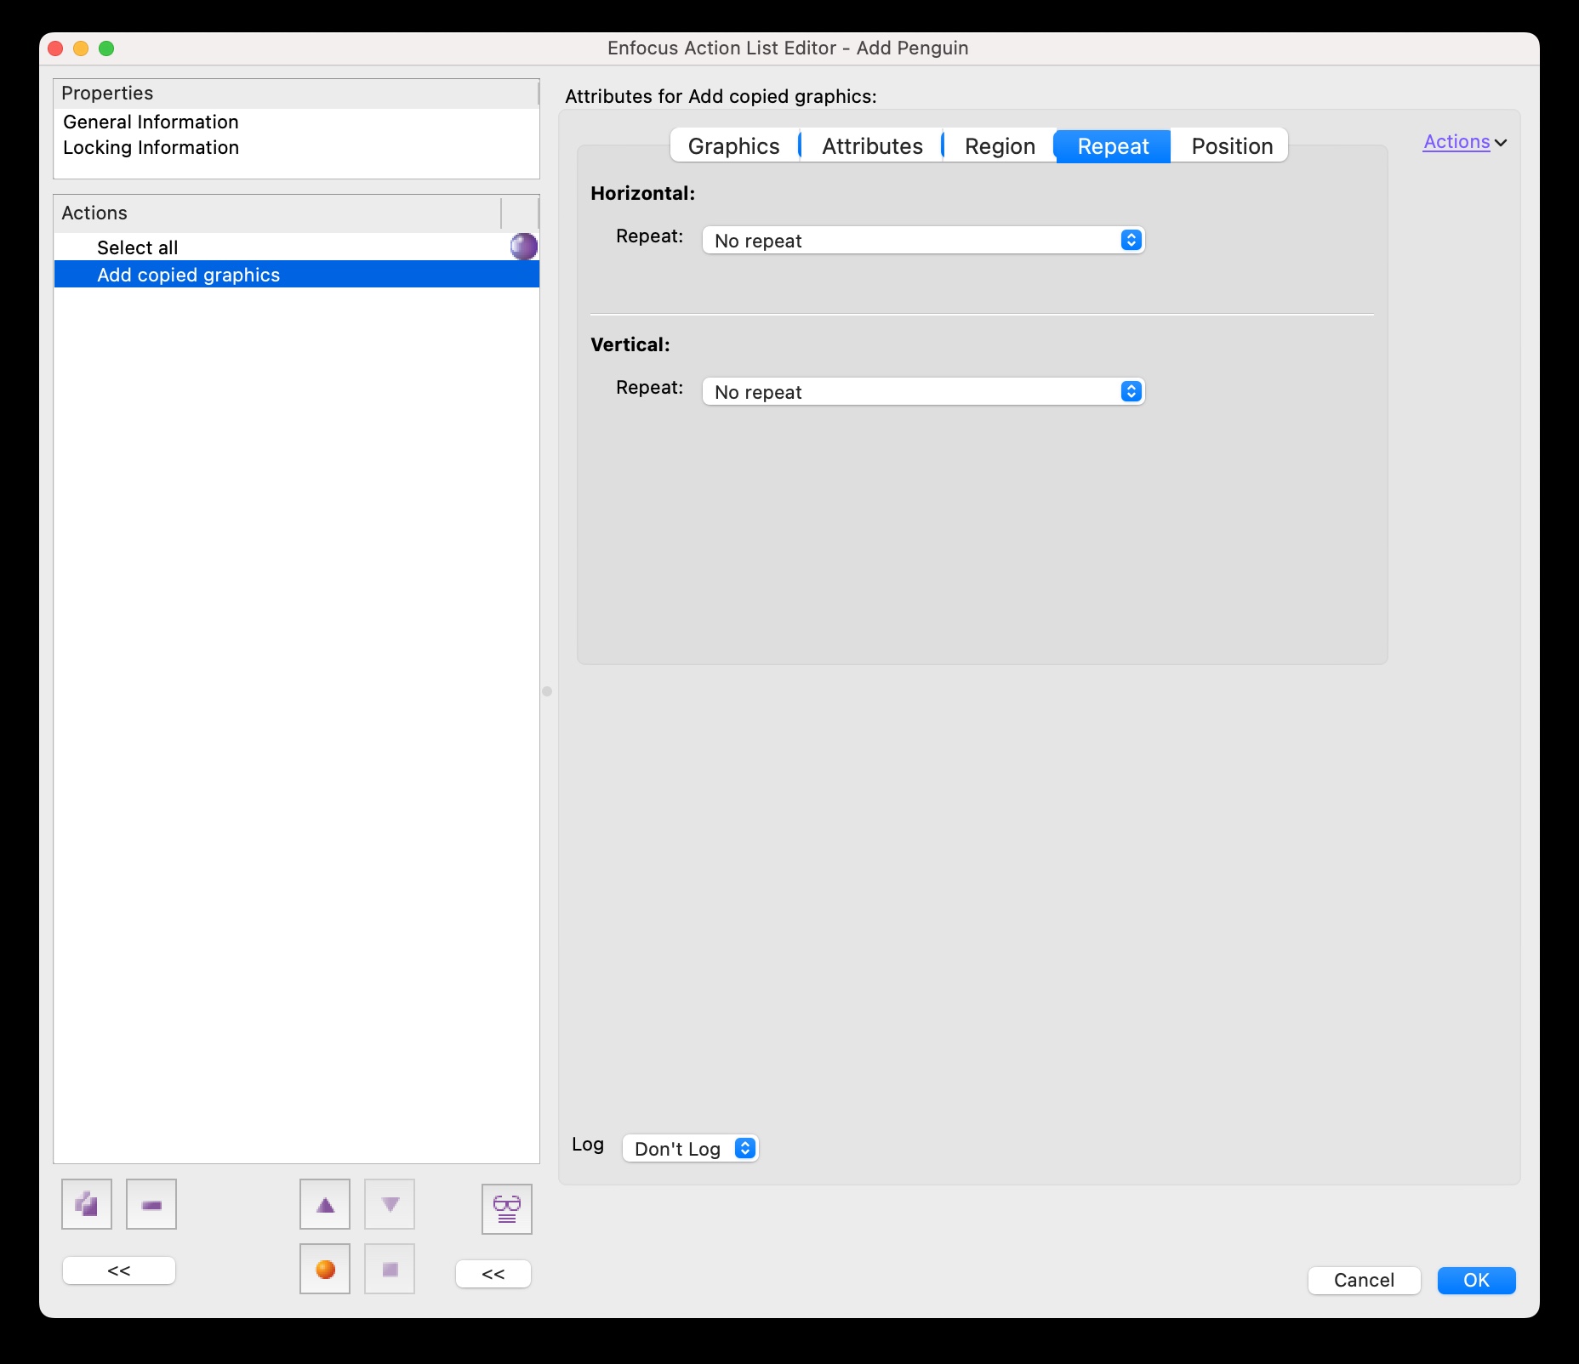
Task: Expand the Actions dropdown link
Action: click(x=1465, y=142)
